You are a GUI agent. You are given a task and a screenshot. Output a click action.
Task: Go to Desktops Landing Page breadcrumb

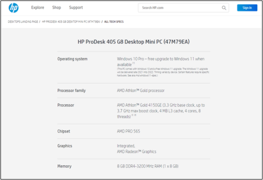tap(23, 22)
